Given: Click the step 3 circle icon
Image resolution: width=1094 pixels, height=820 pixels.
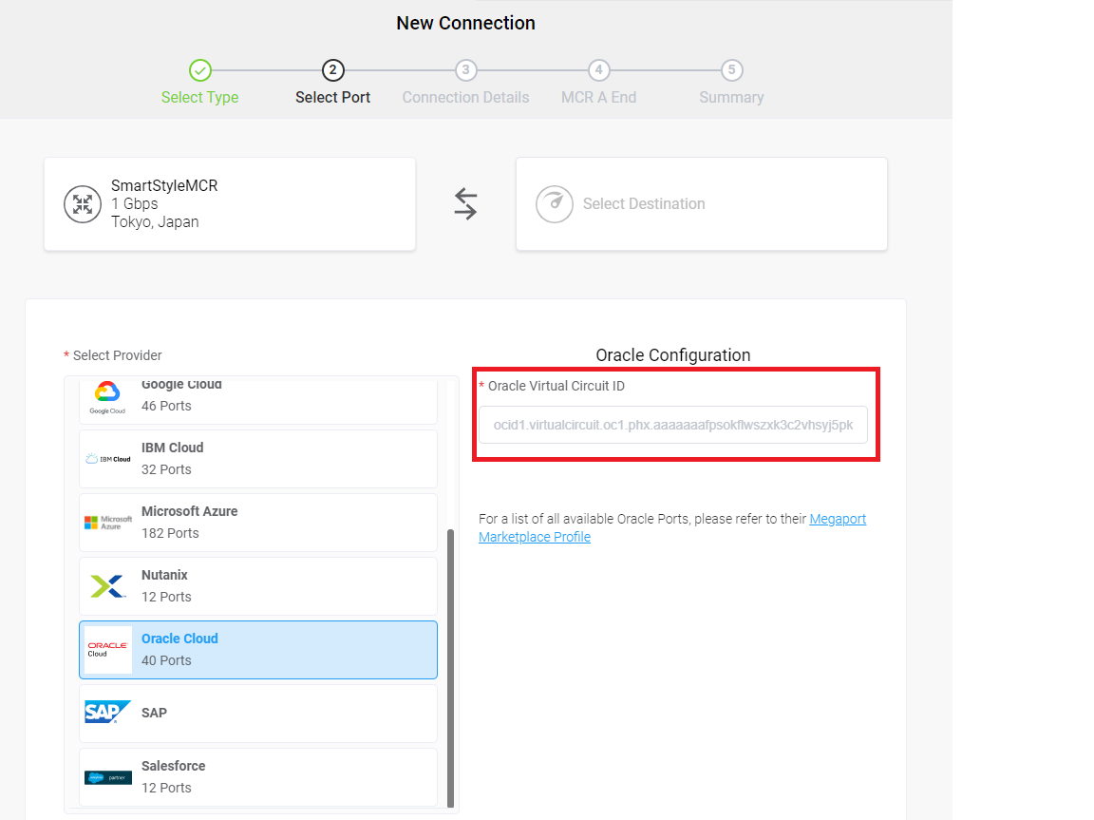Looking at the screenshot, I should click(x=466, y=70).
